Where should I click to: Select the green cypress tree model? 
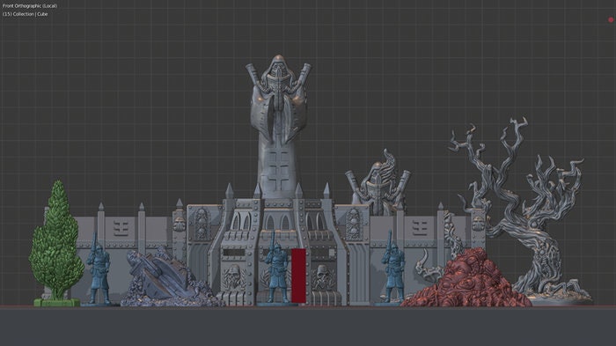point(56,244)
